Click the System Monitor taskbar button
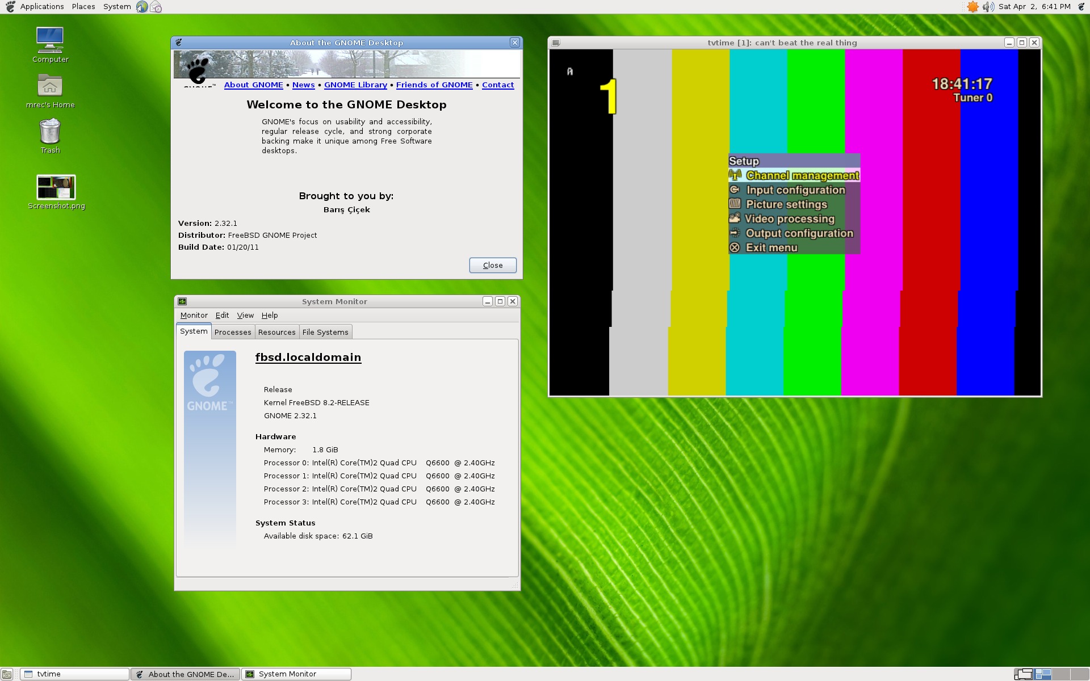Viewport: 1090px width, 681px height. tap(296, 674)
